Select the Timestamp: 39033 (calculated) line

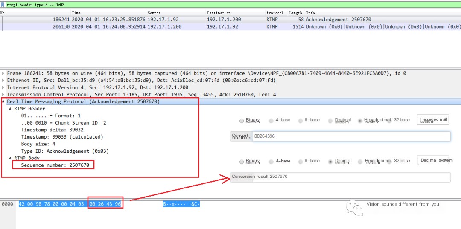pyautogui.click(x=62, y=137)
